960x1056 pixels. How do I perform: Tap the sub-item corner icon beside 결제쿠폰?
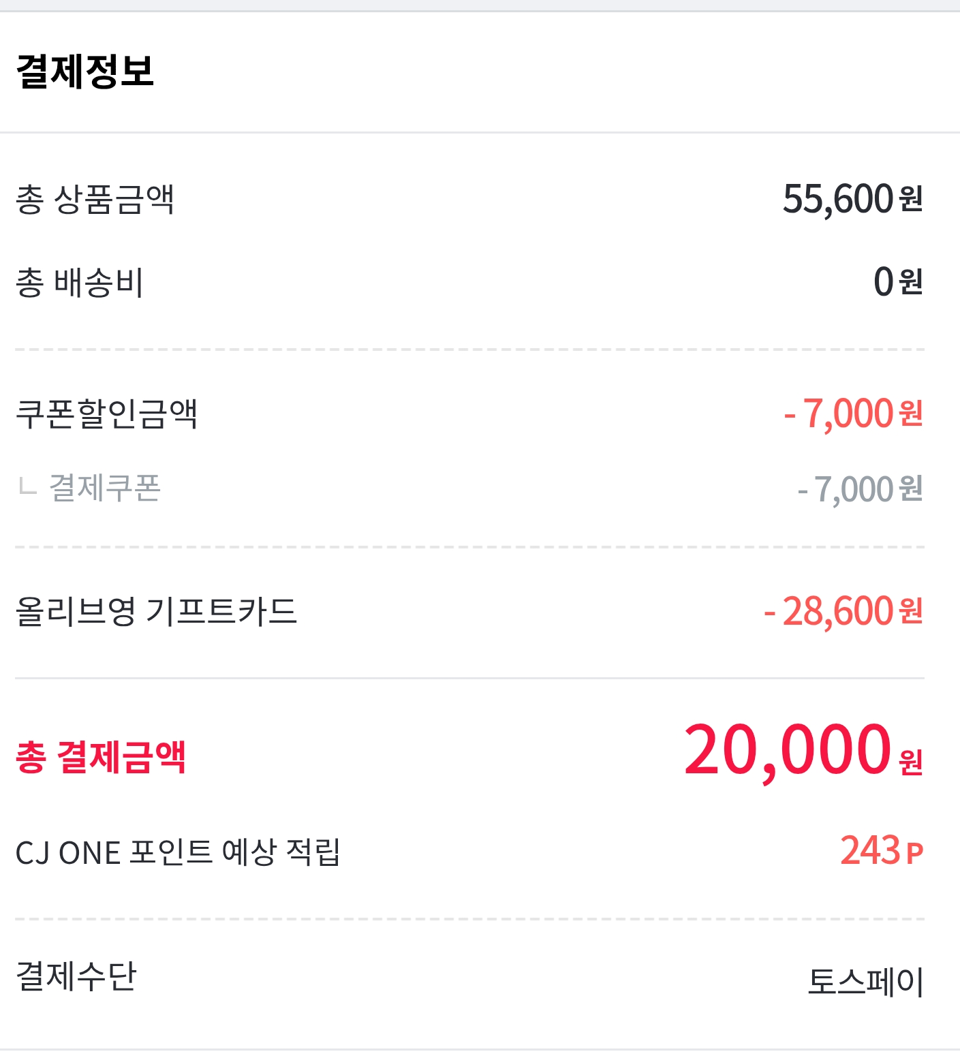27,486
